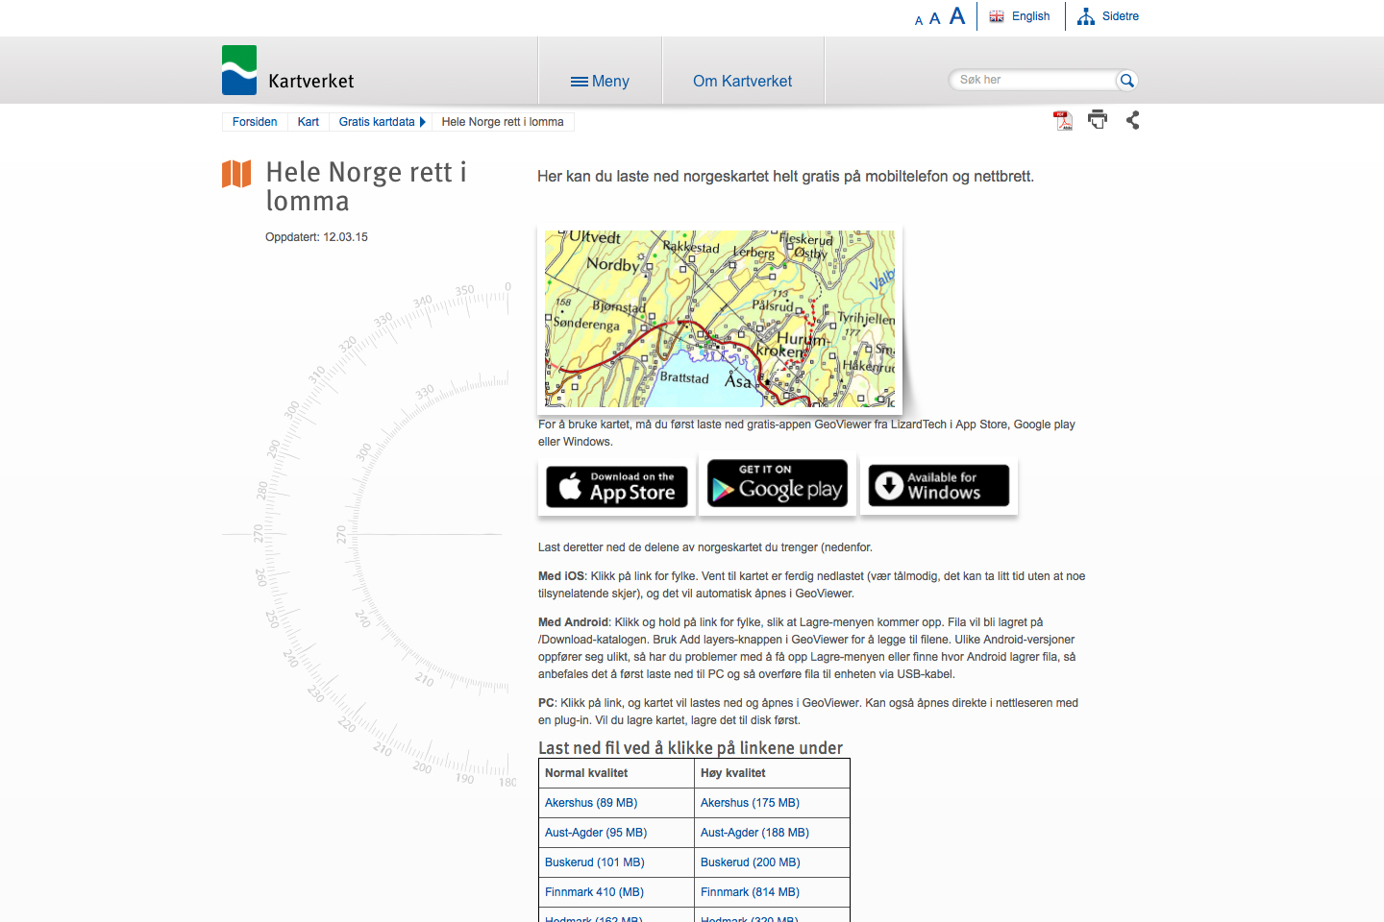Click the 'Hele Norge rett i lomma' breadcrumb
Viewport: 1384px width, 922px height.
point(503,122)
